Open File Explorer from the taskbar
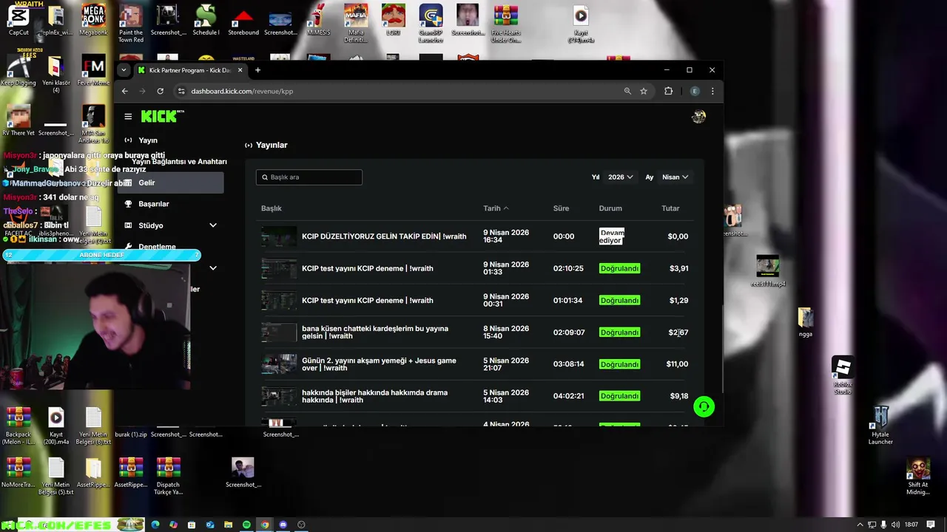Viewport: 947px width, 532px height. click(x=228, y=525)
